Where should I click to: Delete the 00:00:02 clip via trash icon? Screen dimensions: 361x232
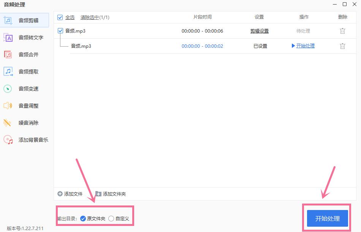point(343,46)
